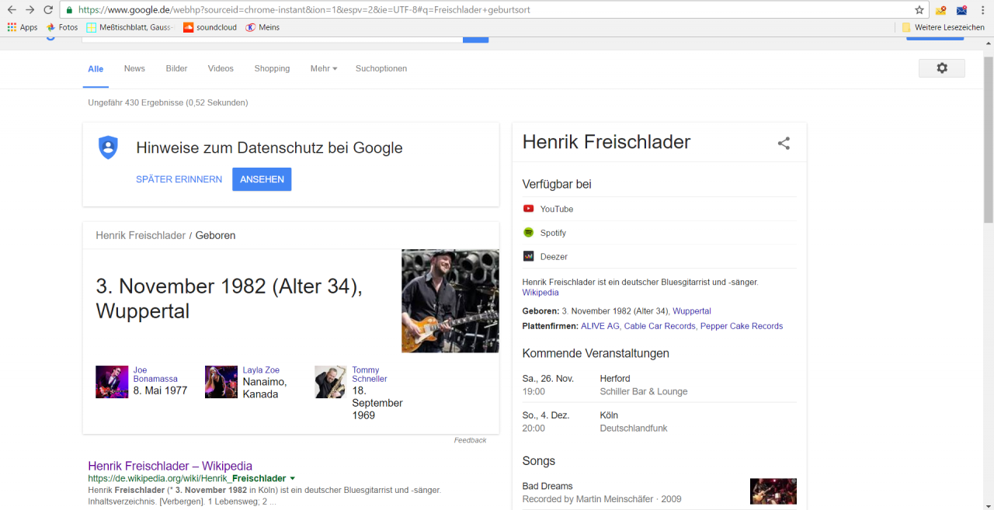This screenshot has width=994, height=510.
Task: Switch to the Shopping tab
Action: pos(272,68)
